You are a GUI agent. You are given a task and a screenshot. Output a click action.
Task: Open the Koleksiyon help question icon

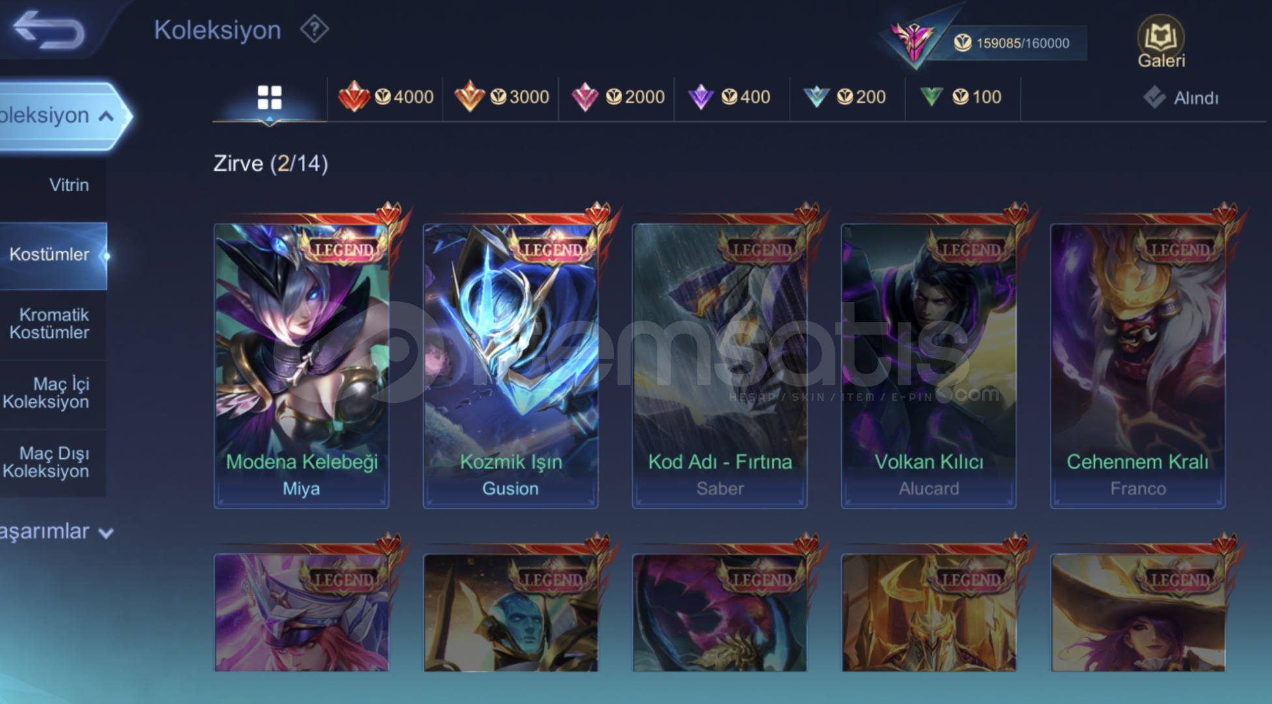coord(314,29)
